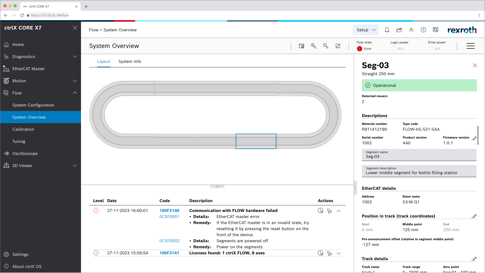Open the Setup mode dropdown
The width and height of the screenshot is (485, 273).
pos(365,30)
